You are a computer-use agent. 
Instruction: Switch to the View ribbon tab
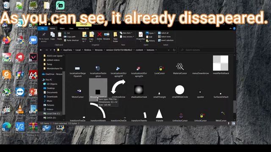tap(71, 29)
